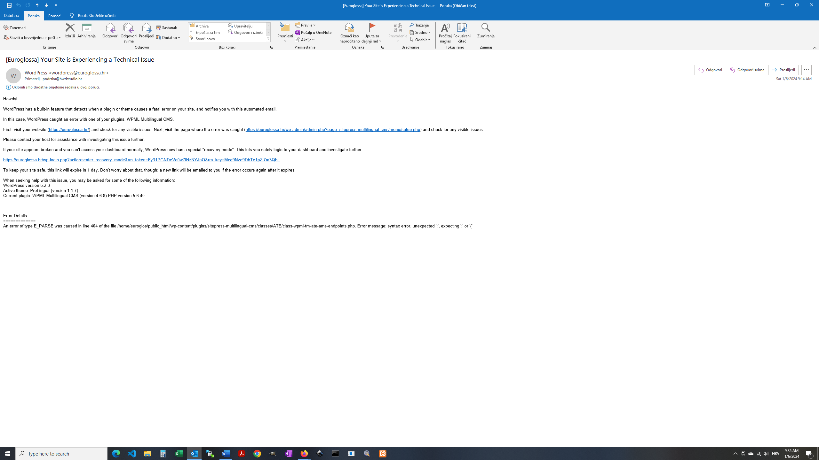Open the recovery mode login link

point(141,160)
